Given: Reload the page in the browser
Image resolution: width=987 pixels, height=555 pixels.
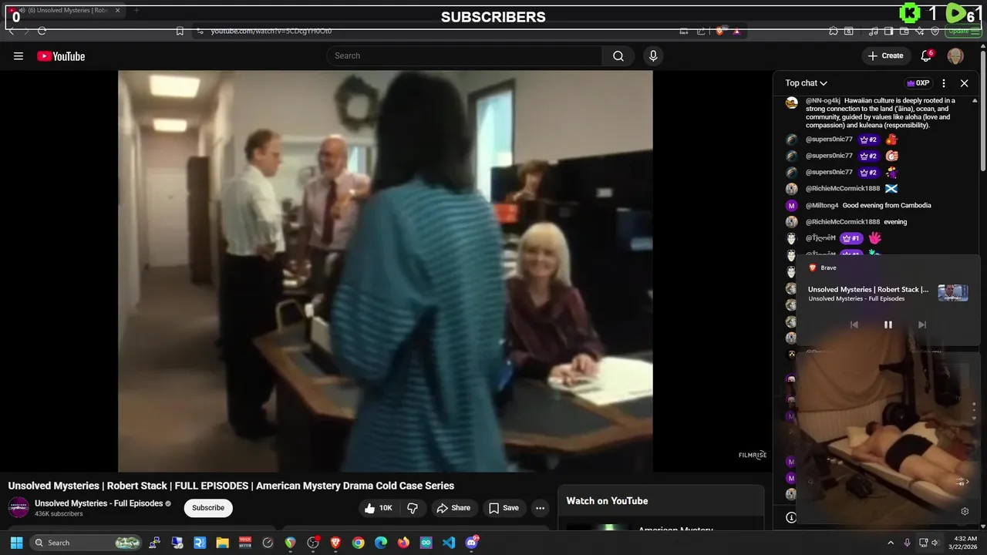Looking at the screenshot, I should pyautogui.click(x=42, y=31).
